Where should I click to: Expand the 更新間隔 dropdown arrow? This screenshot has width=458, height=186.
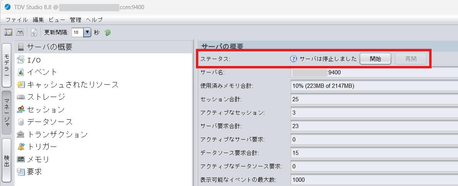click(x=88, y=33)
